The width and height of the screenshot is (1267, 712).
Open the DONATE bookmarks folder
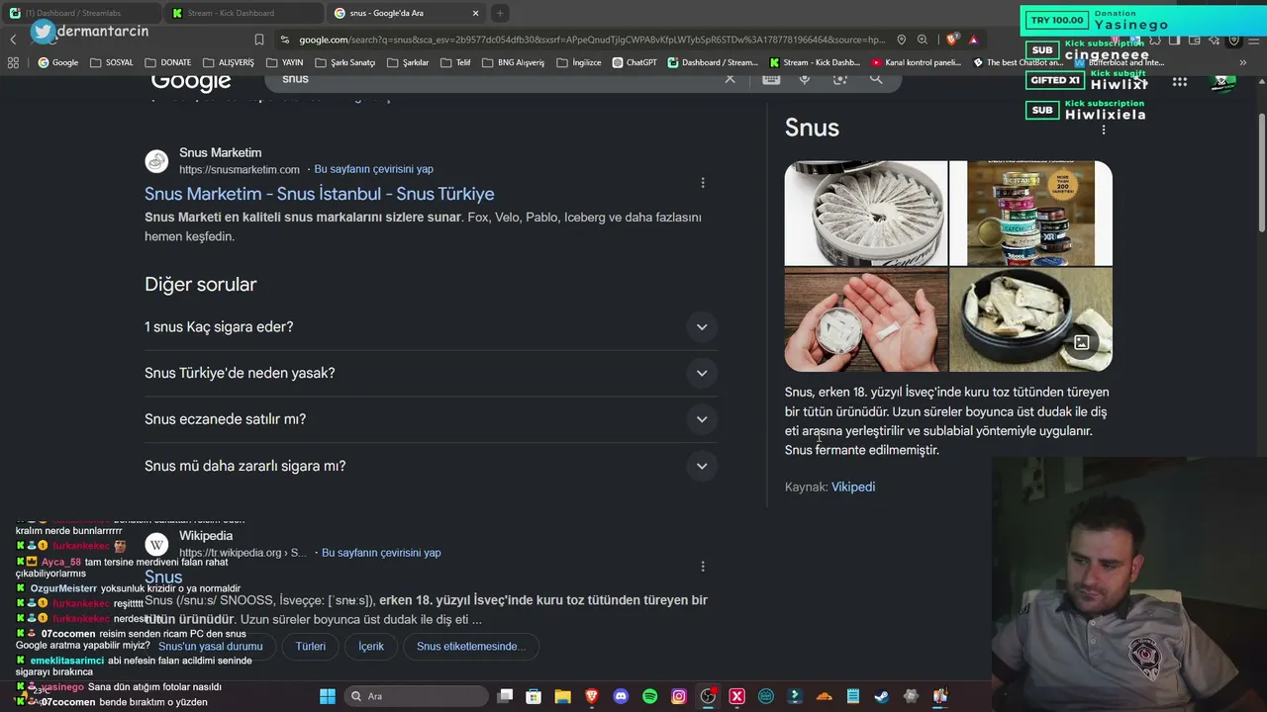(x=167, y=62)
